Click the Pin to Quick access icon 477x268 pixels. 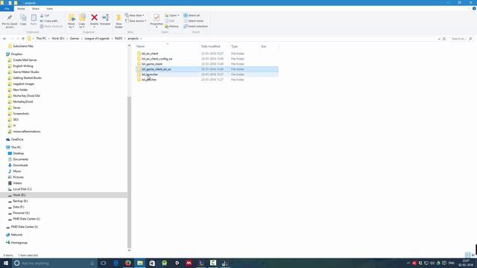pyautogui.click(x=10, y=18)
